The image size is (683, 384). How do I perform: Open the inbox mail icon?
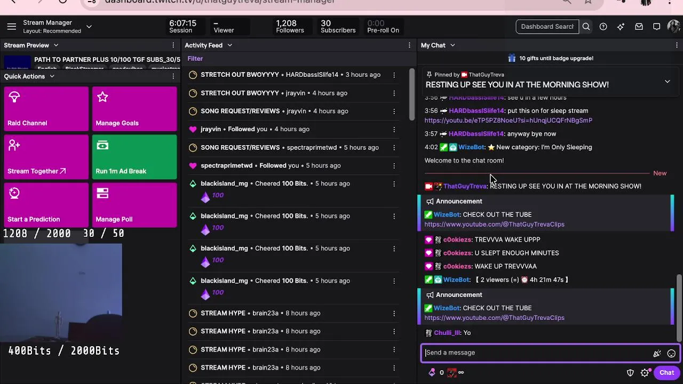pos(639,27)
